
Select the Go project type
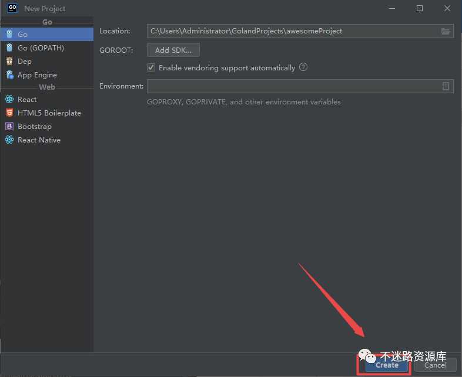pos(47,35)
